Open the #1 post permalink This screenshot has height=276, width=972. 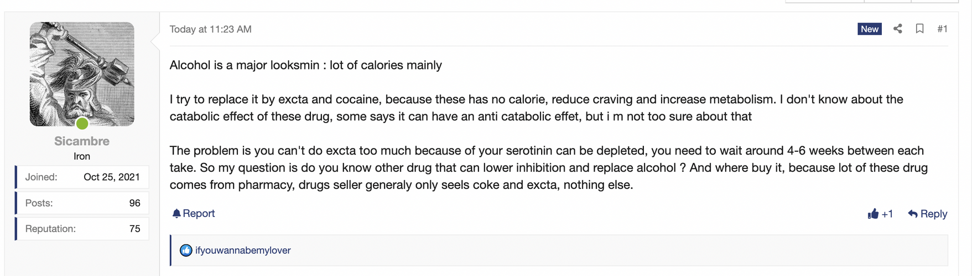tap(942, 29)
